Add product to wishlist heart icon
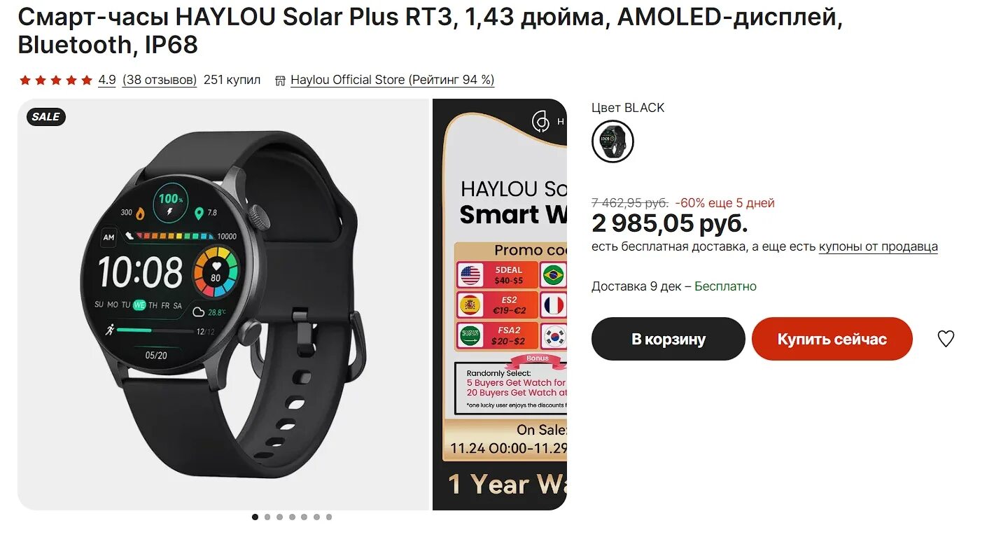1001x537 pixels. click(x=946, y=339)
